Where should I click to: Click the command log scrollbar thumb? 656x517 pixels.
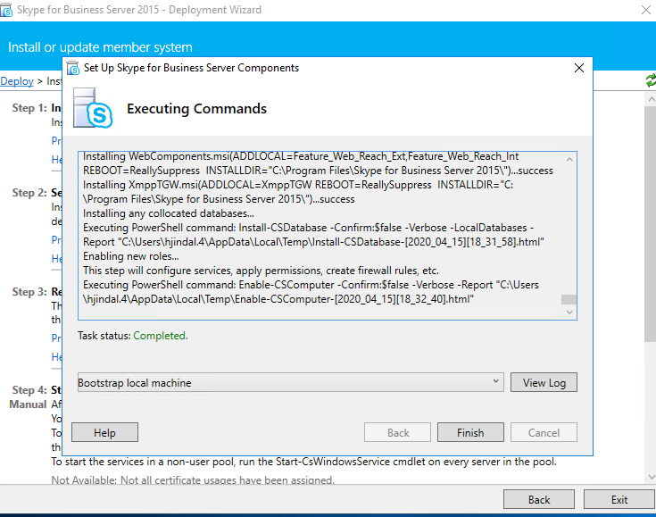click(x=569, y=300)
